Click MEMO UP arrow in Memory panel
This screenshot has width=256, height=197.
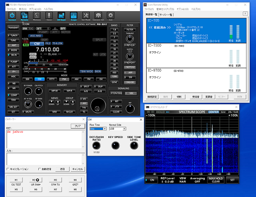click(x=58, y=102)
